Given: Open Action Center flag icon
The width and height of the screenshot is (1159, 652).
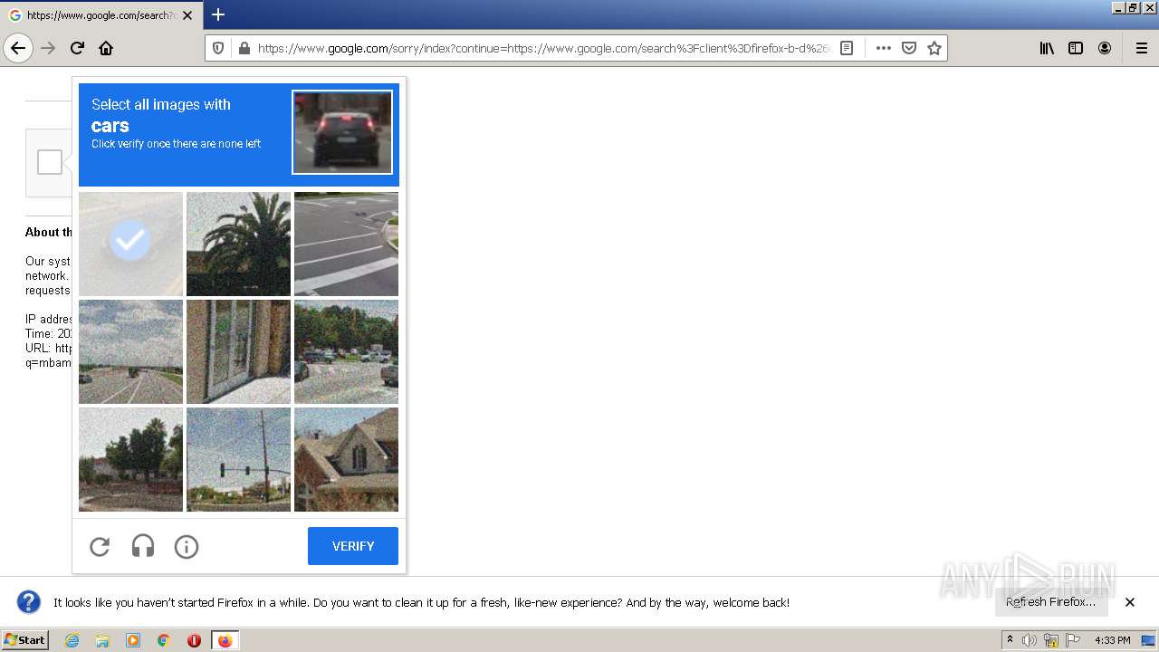Looking at the screenshot, I should click(x=1073, y=640).
